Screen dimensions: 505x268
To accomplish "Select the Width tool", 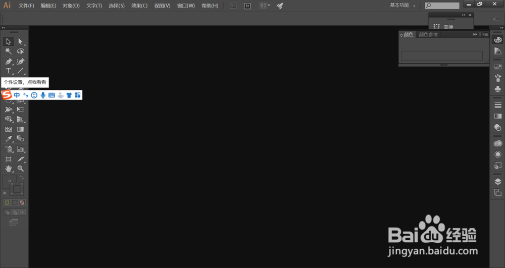I will click(x=9, y=110).
